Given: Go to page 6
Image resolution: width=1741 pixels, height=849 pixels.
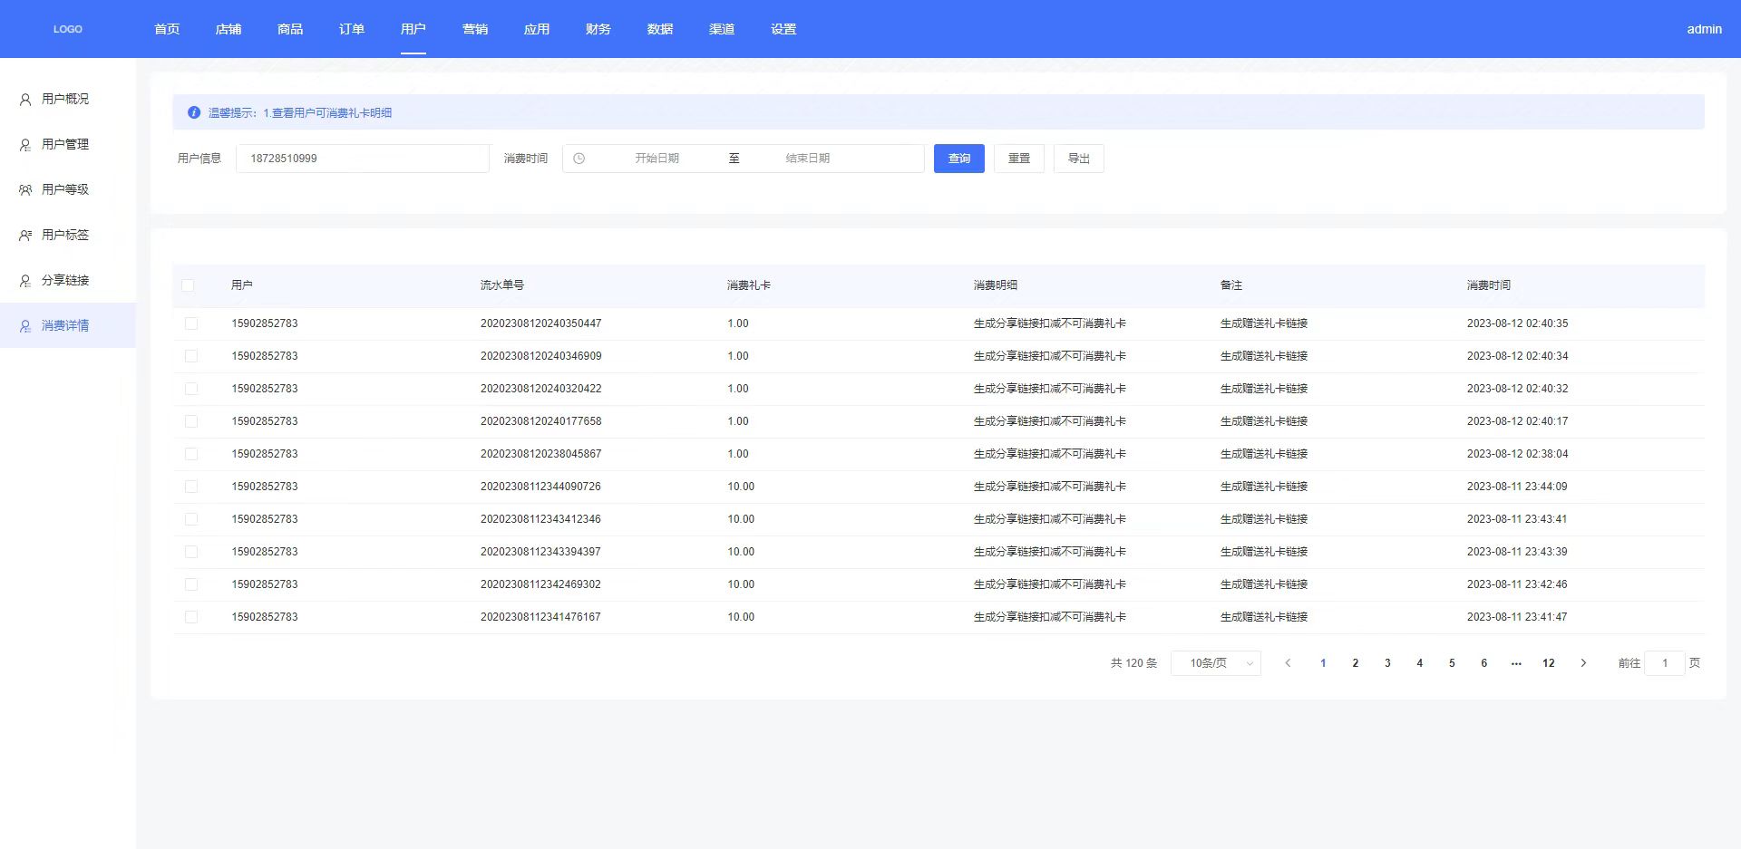Looking at the screenshot, I should 1484,663.
